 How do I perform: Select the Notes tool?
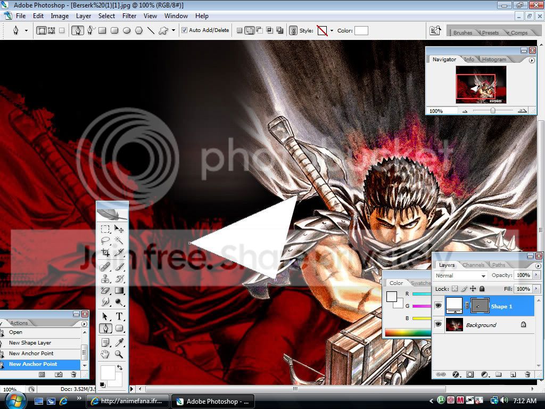point(105,342)
